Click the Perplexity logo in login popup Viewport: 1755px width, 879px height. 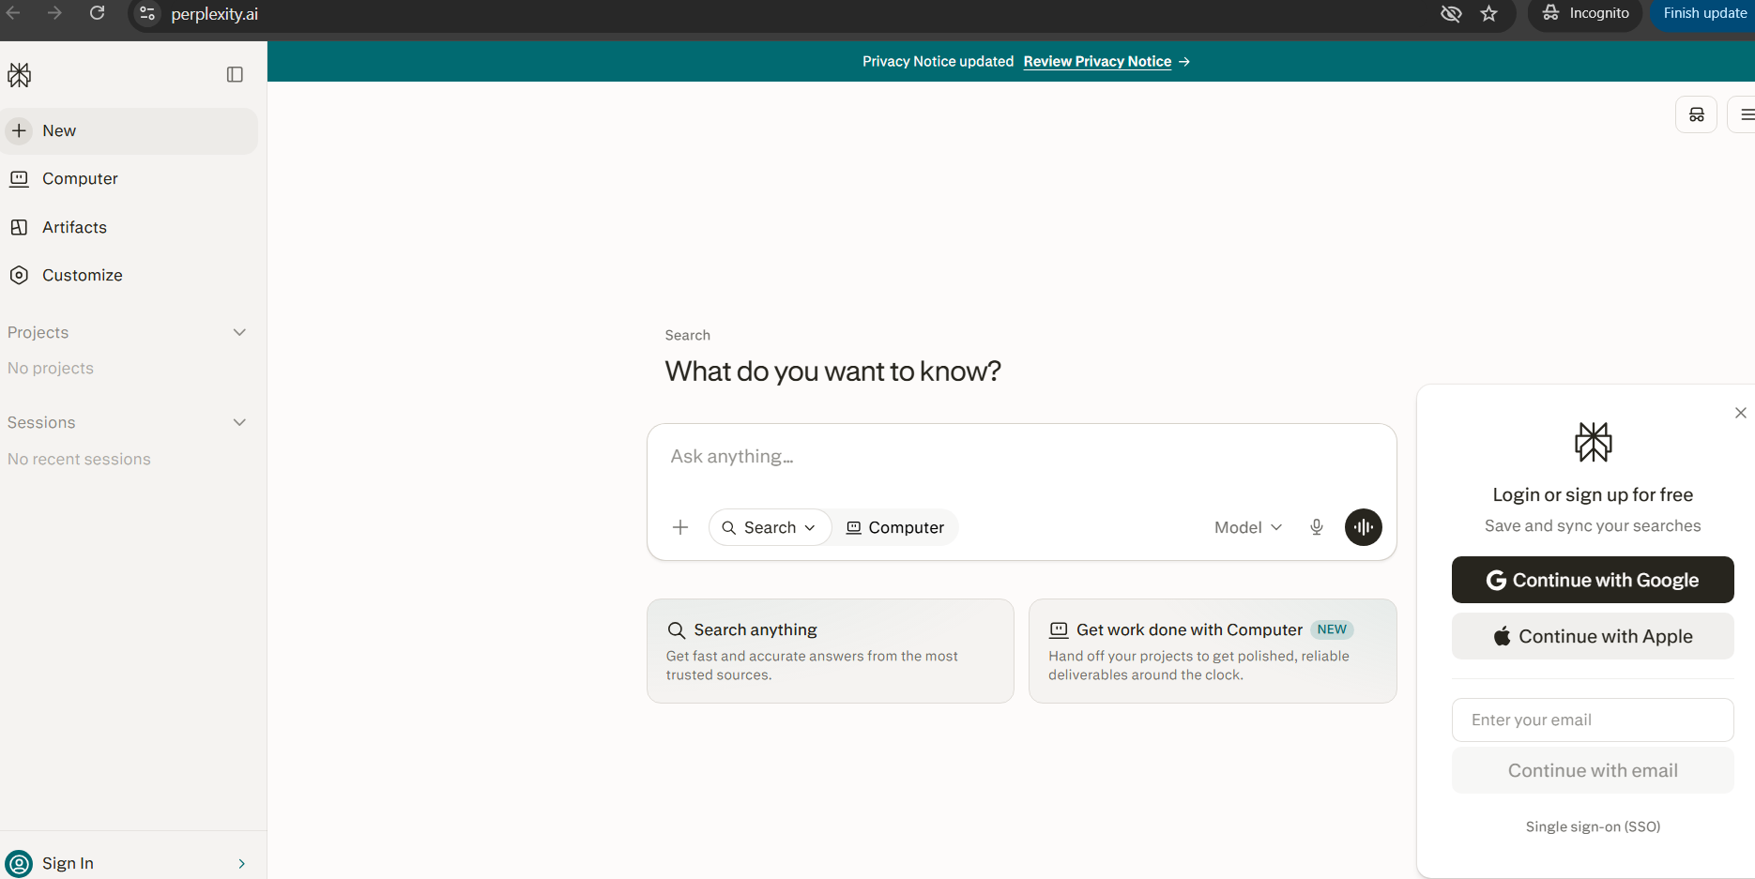[x=1594, y=442]
